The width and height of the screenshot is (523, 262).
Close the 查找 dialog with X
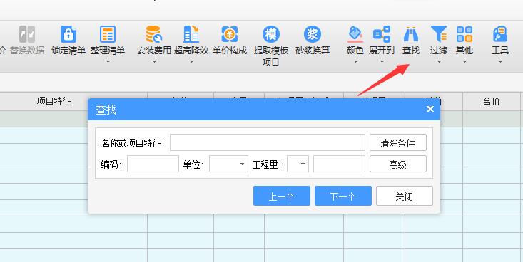tap(430, 109)
